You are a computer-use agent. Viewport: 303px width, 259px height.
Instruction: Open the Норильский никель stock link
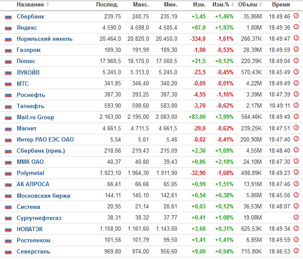click(45, 39)
